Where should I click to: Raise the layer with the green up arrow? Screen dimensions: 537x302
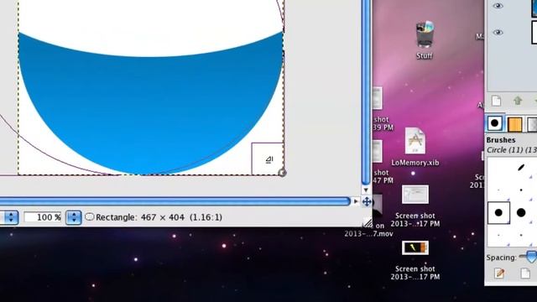(518, 101)
